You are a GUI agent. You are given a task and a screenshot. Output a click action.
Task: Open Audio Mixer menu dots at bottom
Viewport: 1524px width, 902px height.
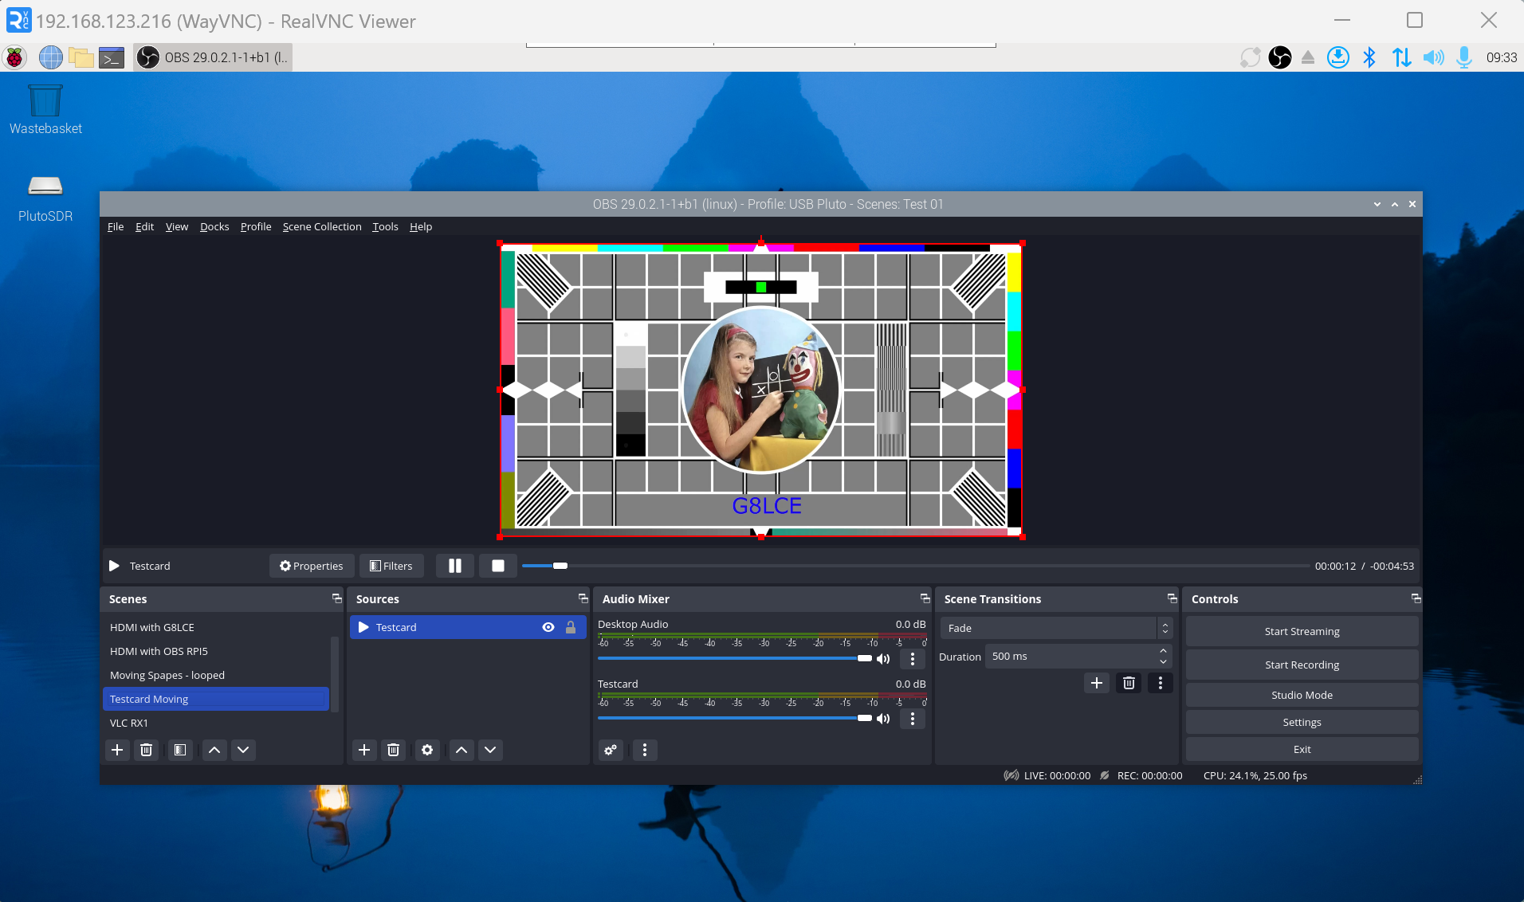(645, 750)
